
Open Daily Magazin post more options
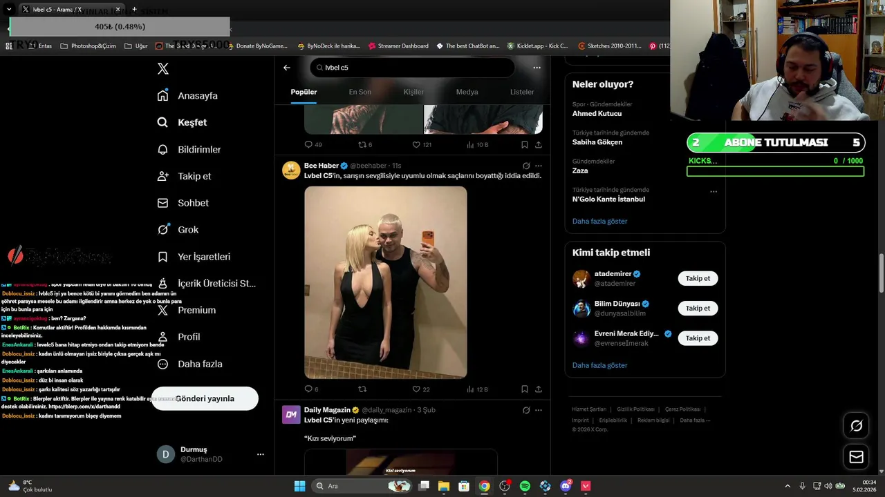click(x=539, y=410)
